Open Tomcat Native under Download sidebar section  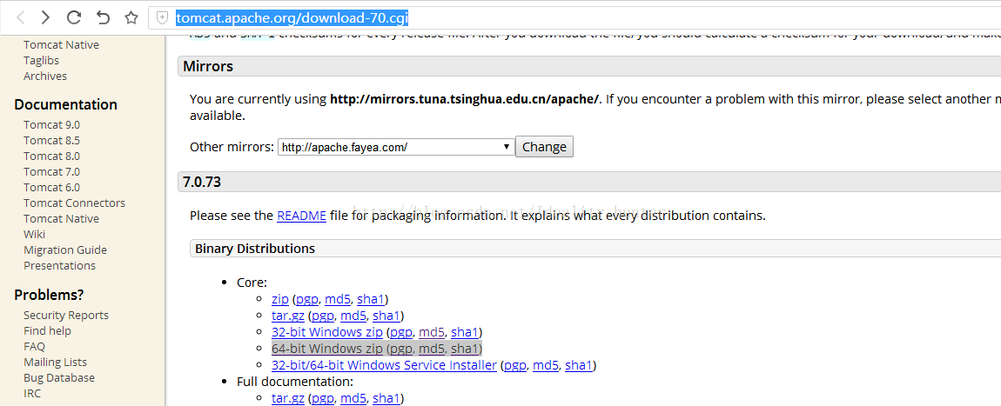coord(61,44)
